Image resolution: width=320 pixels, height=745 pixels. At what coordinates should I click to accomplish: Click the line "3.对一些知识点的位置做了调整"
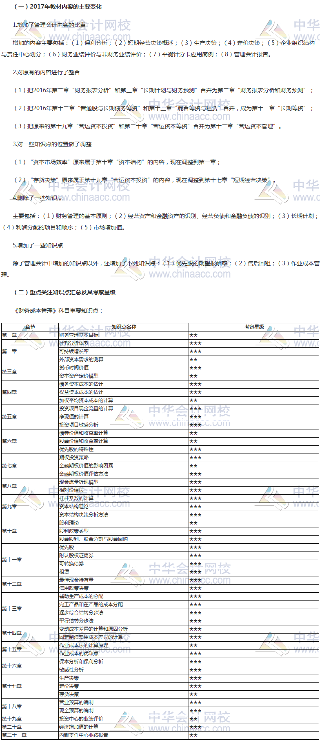coord(52,144)
